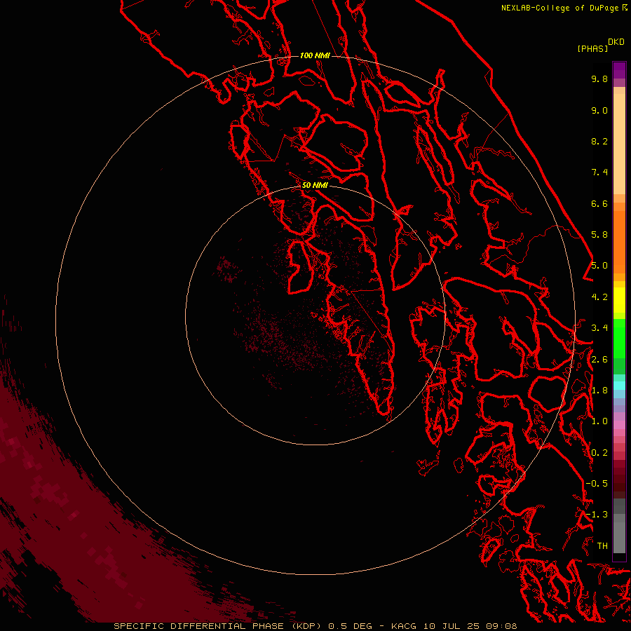Click the 7.4 value on the color scale
Viewport: 631px width, 631px height.
(x=599, y=172)
